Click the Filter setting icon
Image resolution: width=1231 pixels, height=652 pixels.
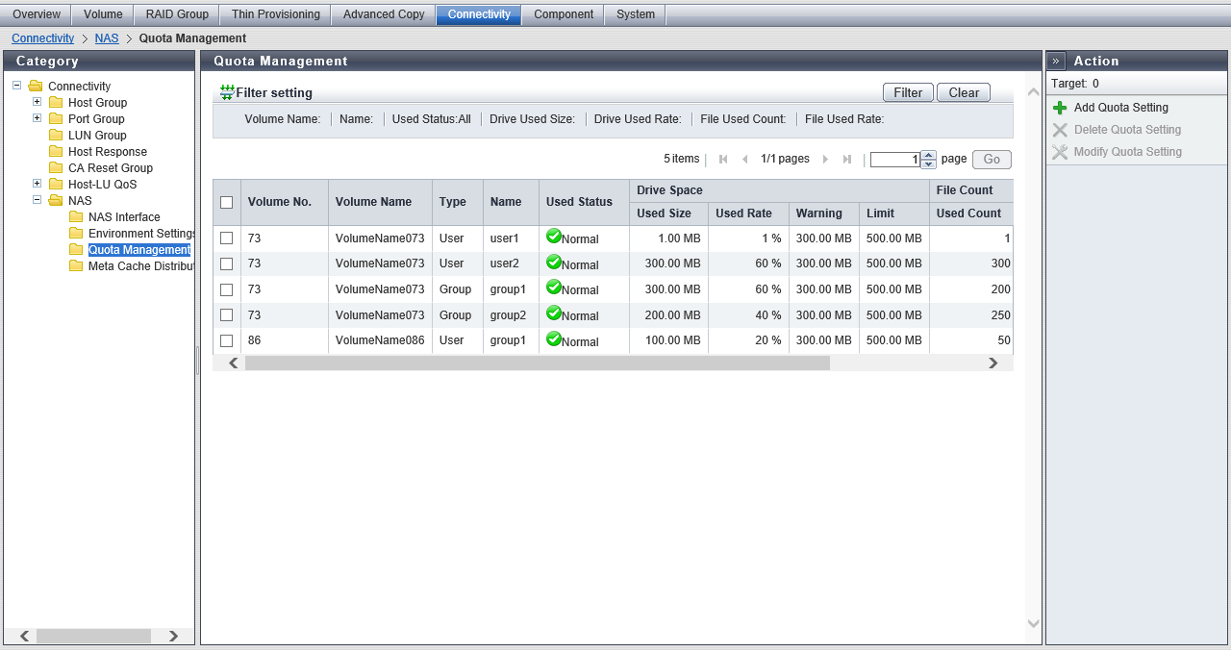click(x=227, y=92)
